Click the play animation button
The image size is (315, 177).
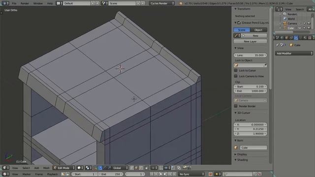(165, 174)
